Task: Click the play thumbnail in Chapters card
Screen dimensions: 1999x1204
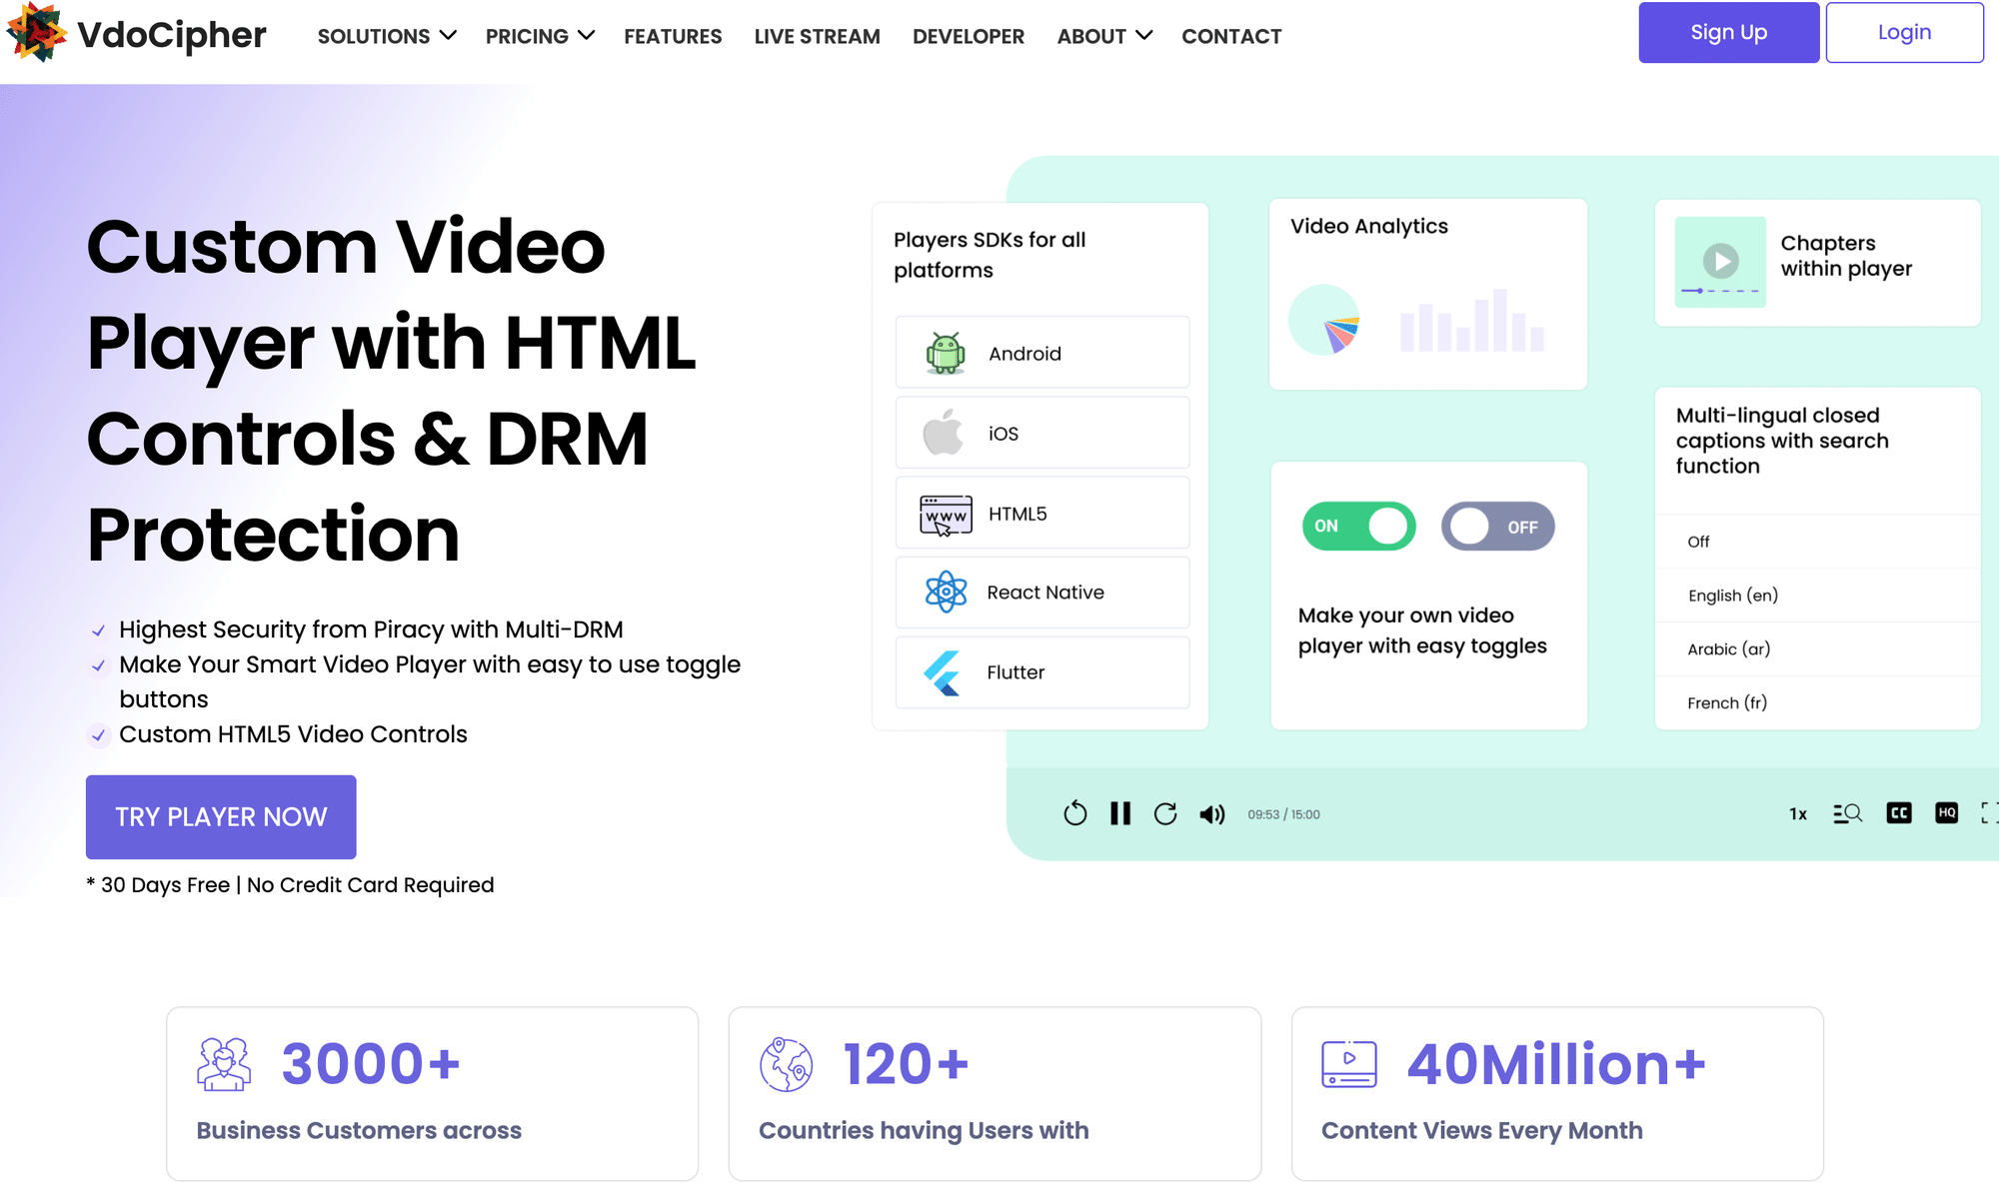Action: (1720, 261)
